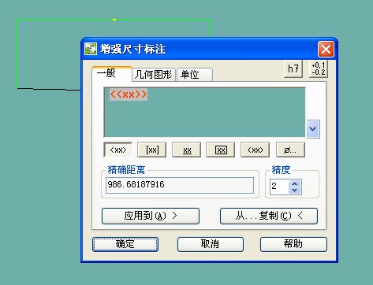Toggle the (xx) parentheses format button
Image resolution: width=373 pixels, height=285 pixels.
coord(256,150)
